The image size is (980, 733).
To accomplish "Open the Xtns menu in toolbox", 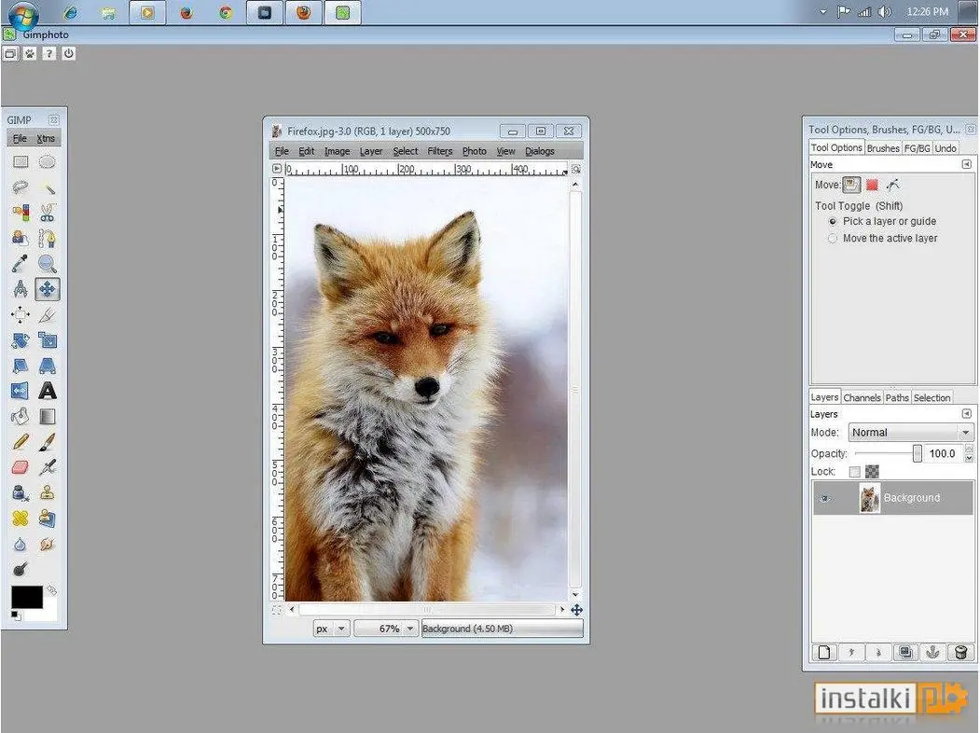I will click(x=46, y=139).
